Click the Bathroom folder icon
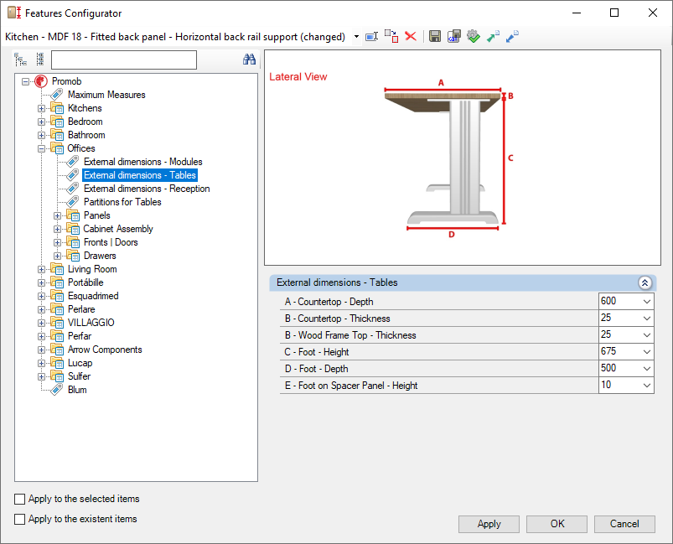This screenshot has height=544, width=673. (57, 135)
